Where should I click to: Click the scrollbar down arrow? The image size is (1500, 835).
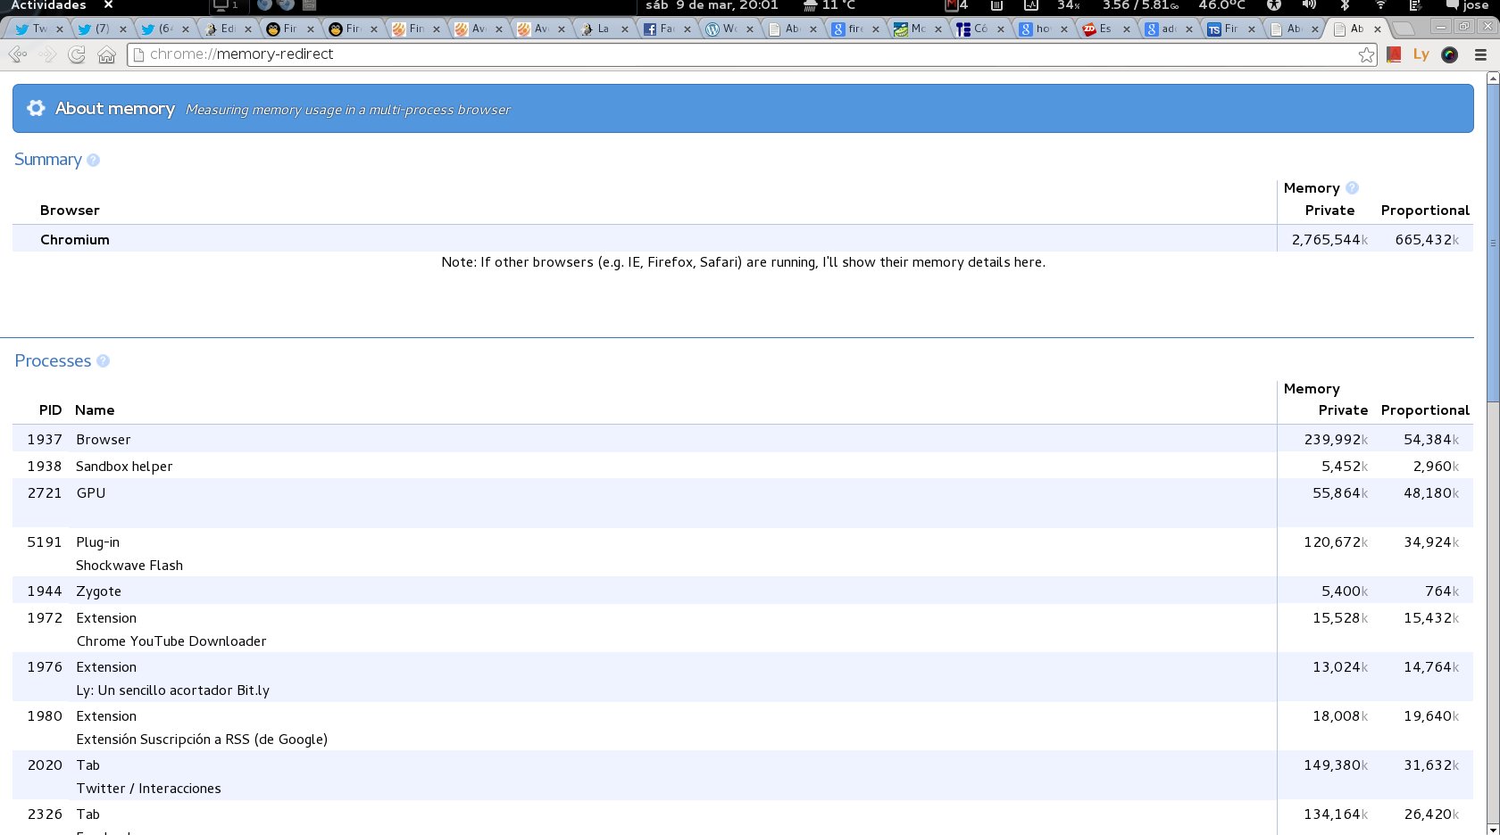[1493, 828]
